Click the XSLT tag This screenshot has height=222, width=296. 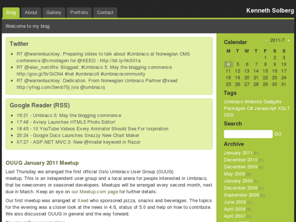pyautogui.click(x=284, y=108)
